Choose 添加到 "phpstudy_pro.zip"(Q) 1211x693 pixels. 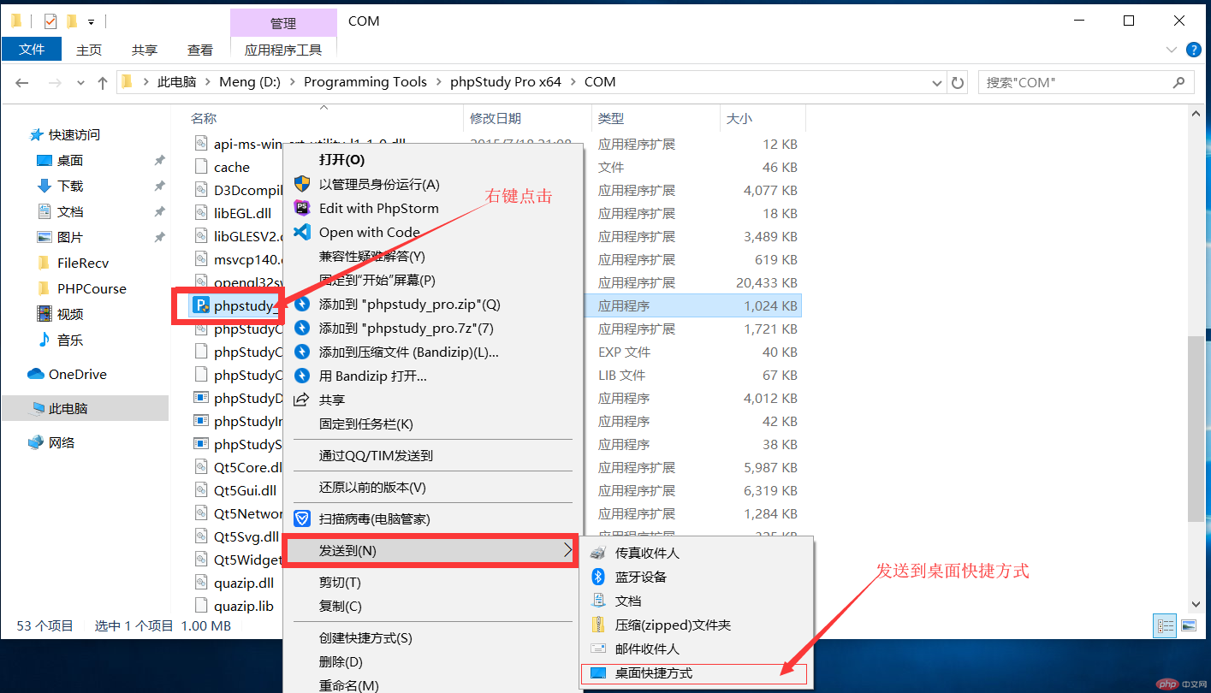tap(433, 304)
